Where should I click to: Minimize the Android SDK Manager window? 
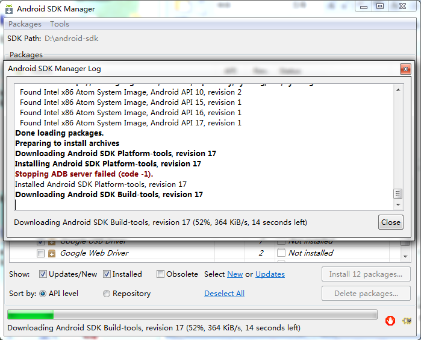tap(364, 7)
